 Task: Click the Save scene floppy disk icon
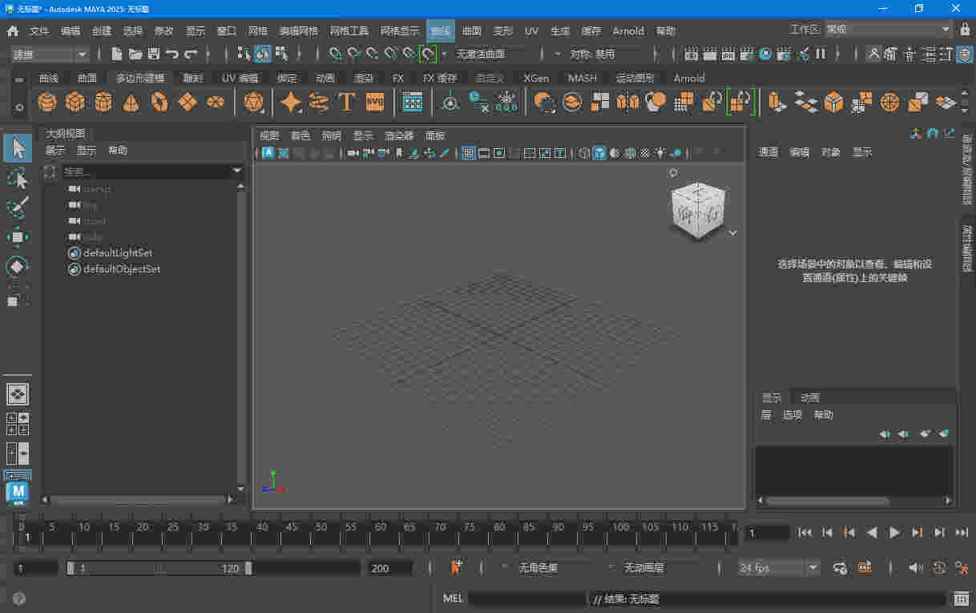(153, 54)
